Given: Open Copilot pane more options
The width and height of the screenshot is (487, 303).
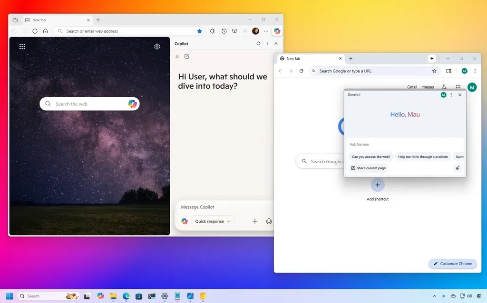Looking at the screenshot, I should (267, 43).
